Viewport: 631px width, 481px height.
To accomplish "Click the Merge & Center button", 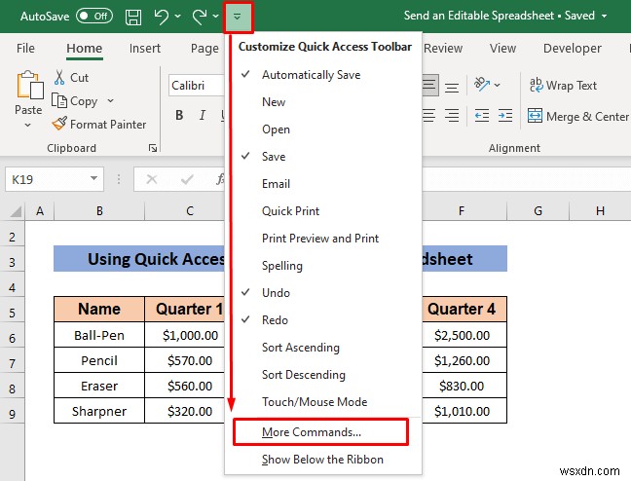I will click(x=577, y=116).
